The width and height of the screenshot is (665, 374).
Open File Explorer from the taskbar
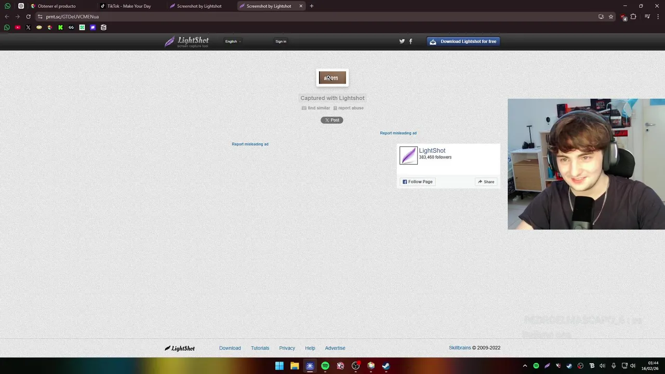(x=295, y=366)
